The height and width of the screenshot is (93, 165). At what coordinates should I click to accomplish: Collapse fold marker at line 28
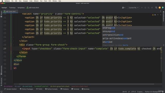(13, 45)
